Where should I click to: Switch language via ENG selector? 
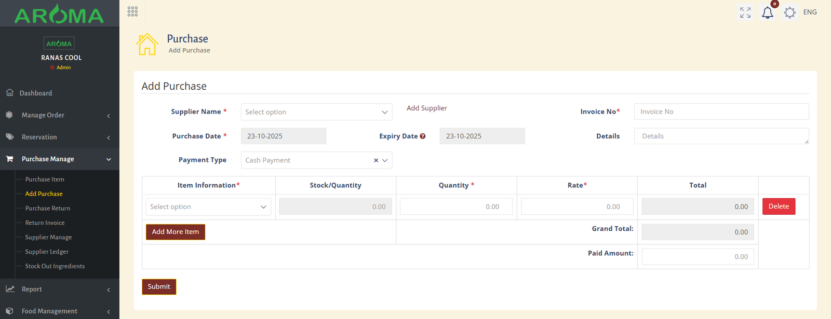810,12
